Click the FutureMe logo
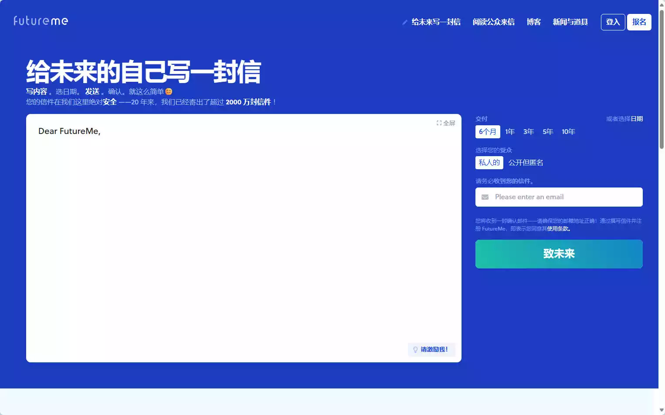Screen dimensions: 665x415 41,21
